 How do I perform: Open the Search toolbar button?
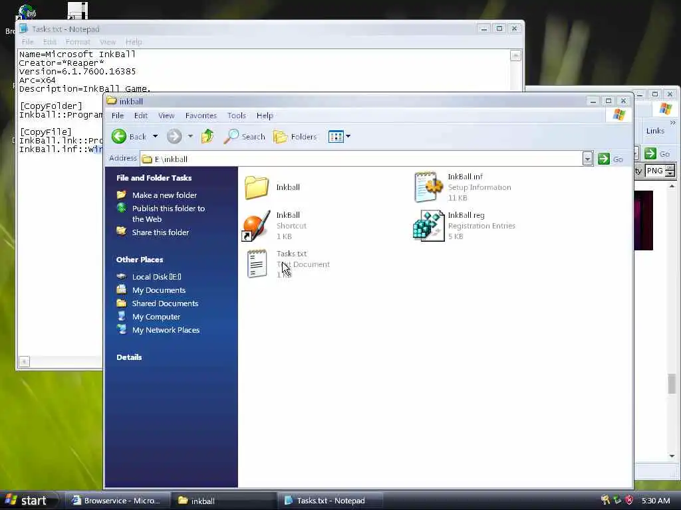point(245,137)
